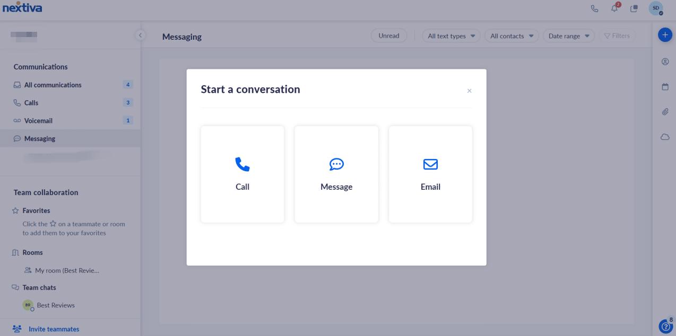
Task: Open the All contacts dropdown
Action: (x=511, y=36)
